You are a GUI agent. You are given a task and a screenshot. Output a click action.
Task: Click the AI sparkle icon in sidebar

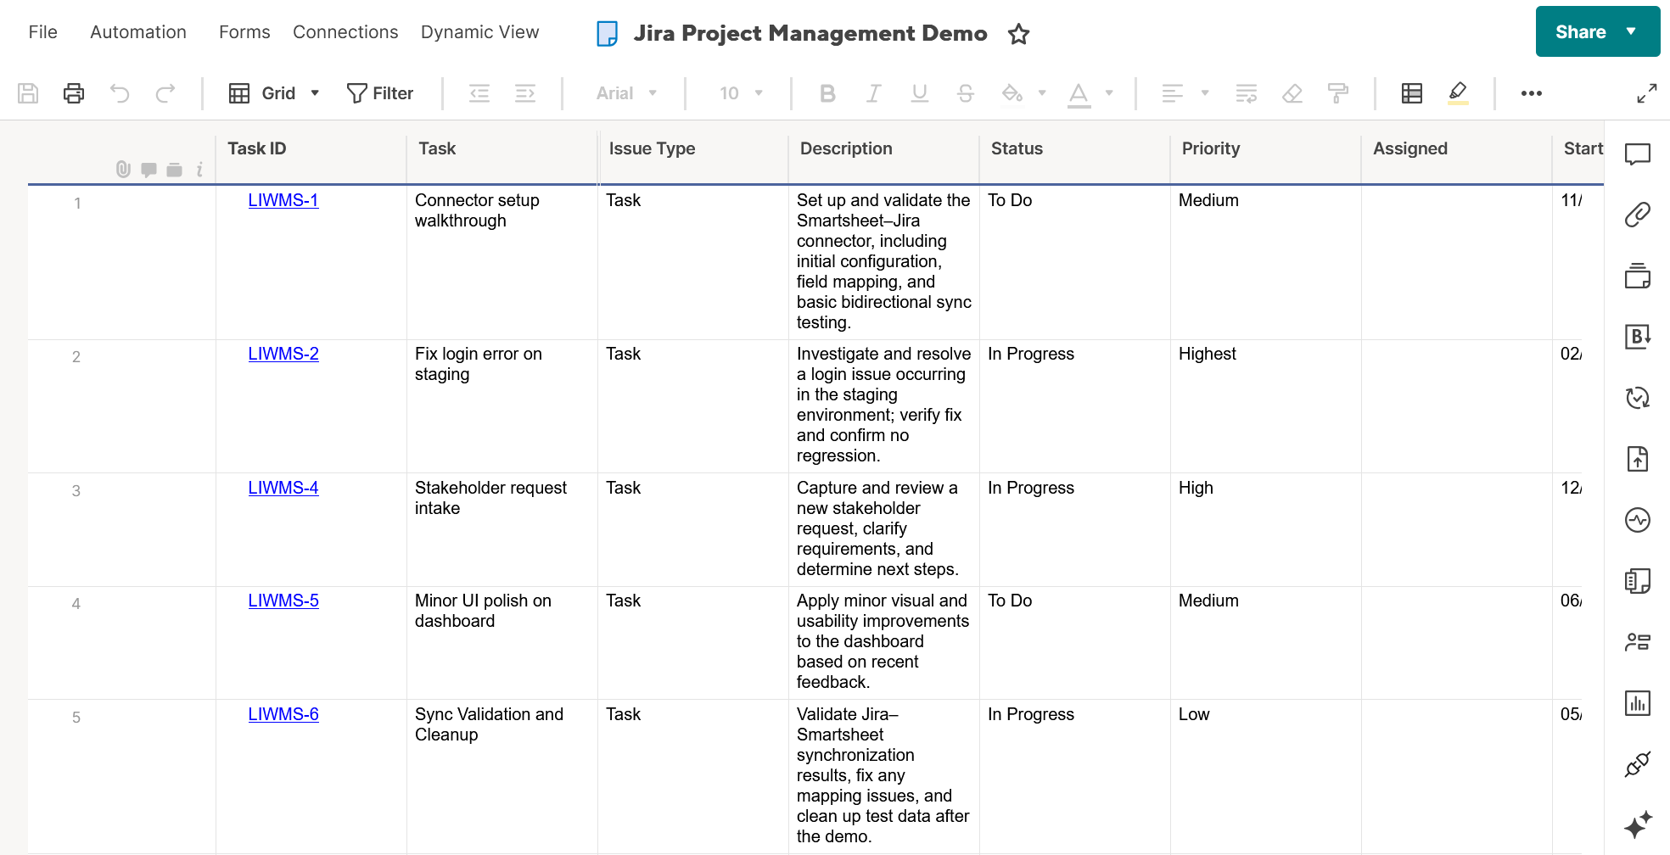1637,824
